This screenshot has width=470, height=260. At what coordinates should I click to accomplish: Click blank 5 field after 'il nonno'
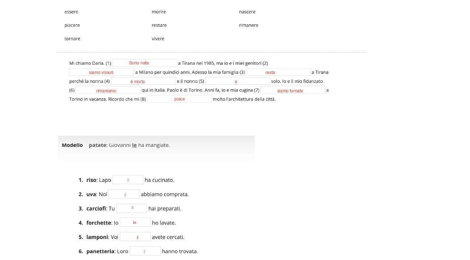tap(237, 81)
